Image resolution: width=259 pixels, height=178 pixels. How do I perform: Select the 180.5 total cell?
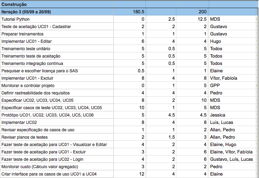point(129,12)
